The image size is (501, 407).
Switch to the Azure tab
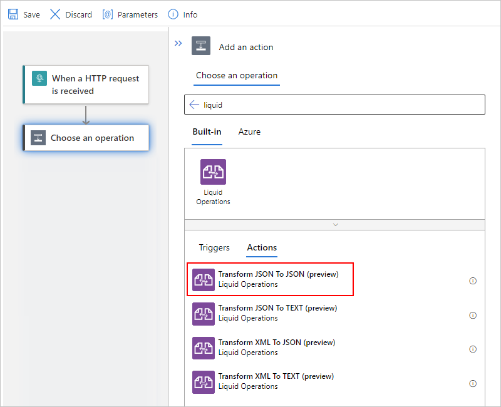coord(249,132)
